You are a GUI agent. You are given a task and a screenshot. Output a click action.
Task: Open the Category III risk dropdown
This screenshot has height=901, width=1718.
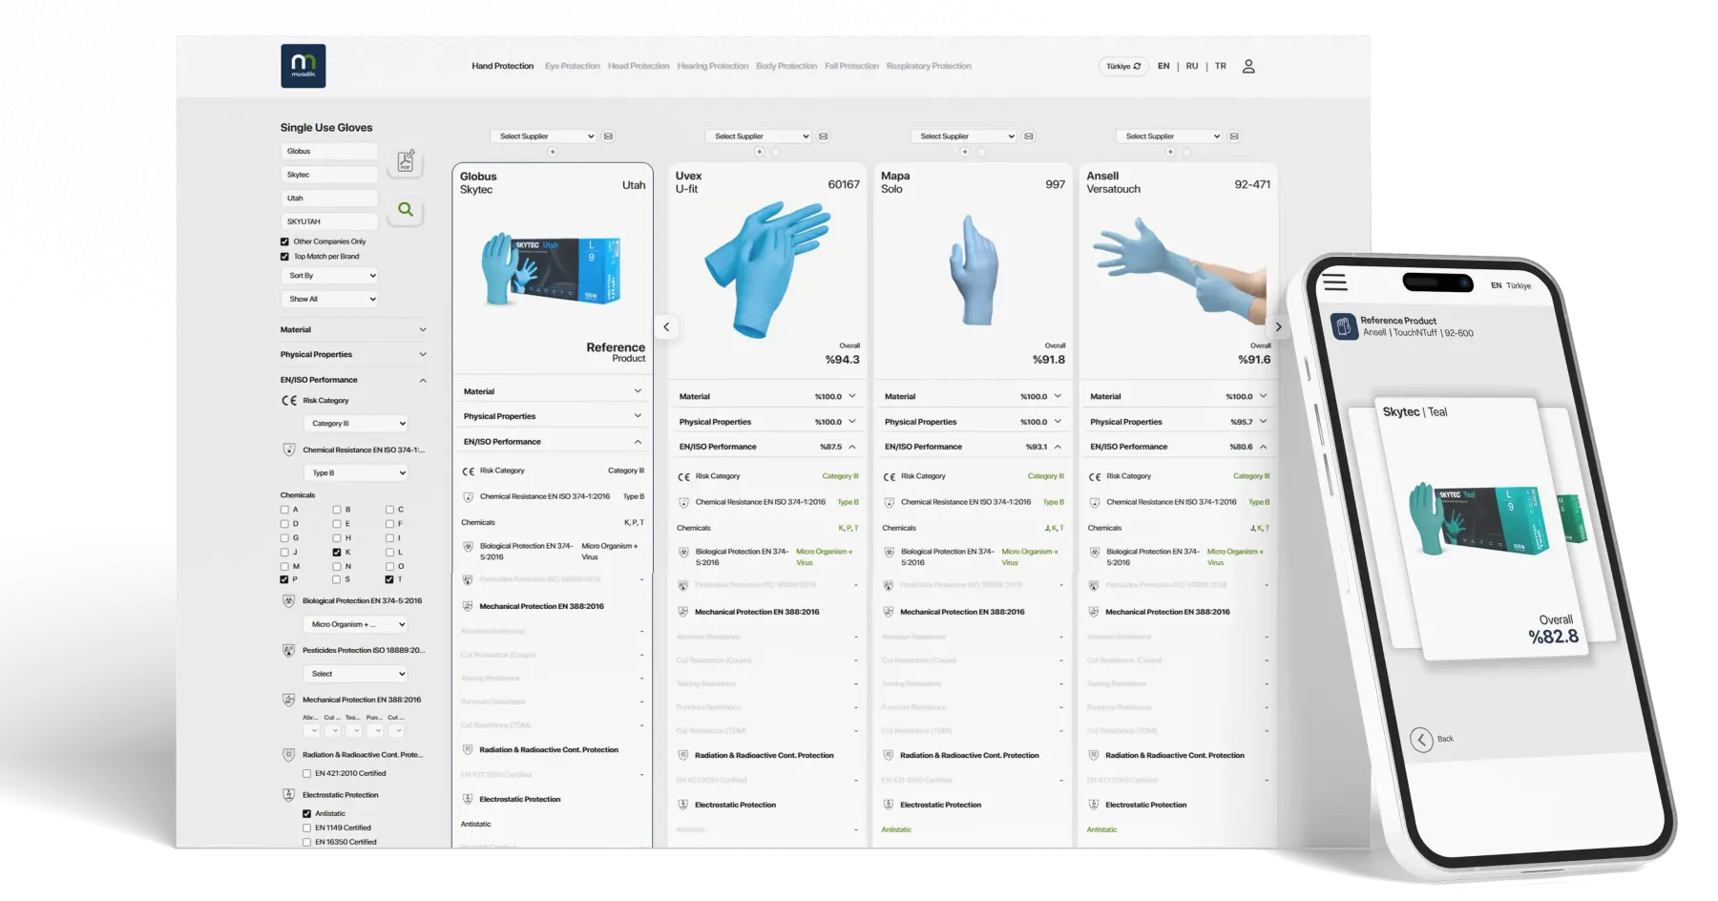[357, 424]
